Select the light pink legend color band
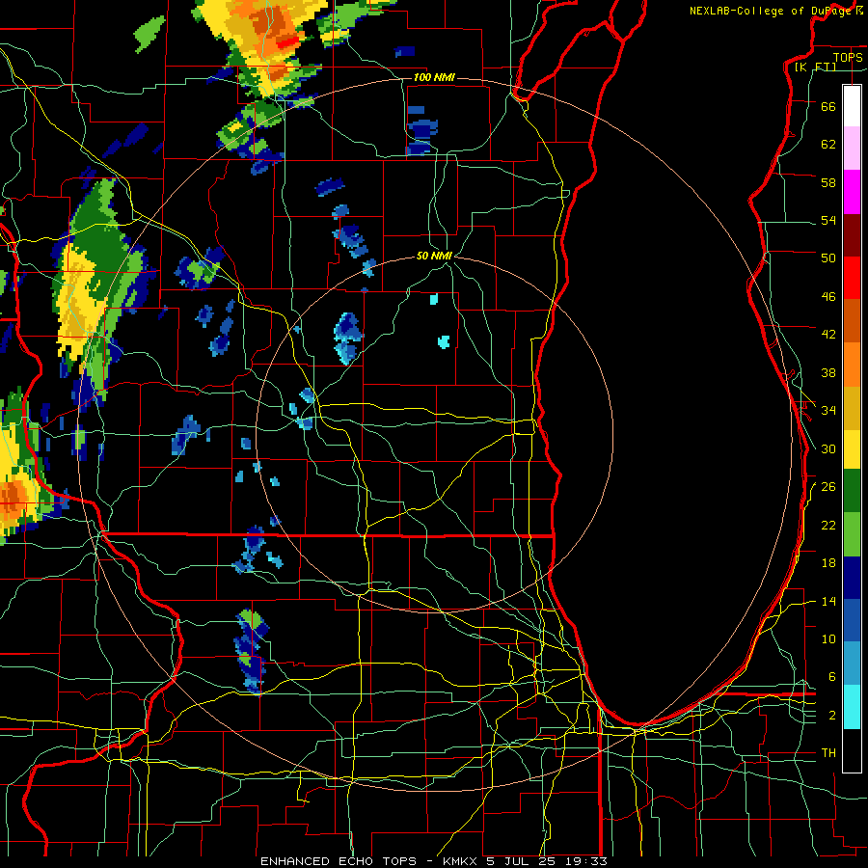 pyautogui.click(x=852, y=149)
